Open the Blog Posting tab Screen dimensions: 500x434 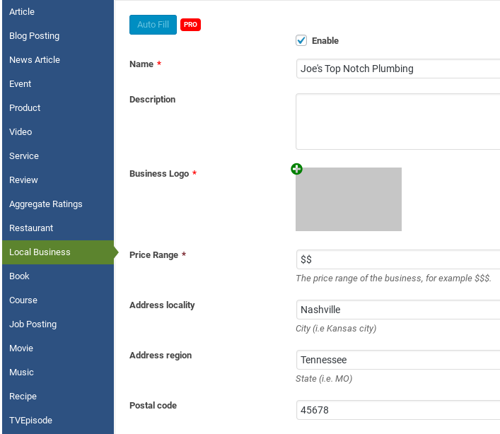(x=58, y=35)
